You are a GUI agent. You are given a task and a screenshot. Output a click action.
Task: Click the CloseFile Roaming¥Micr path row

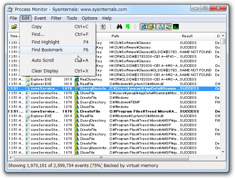(114, 93)
